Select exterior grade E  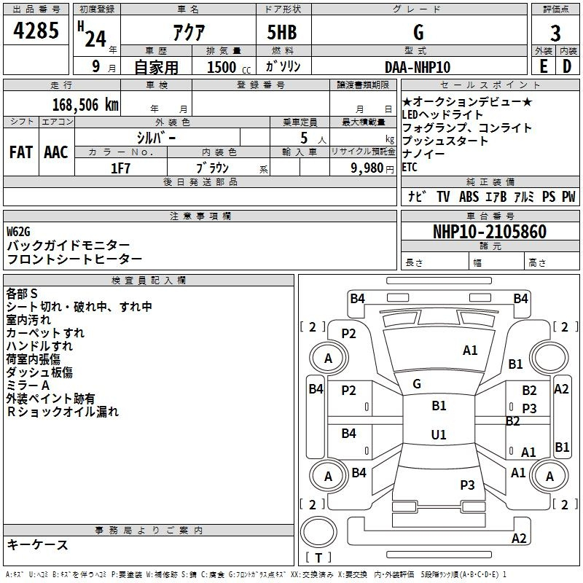(544, 66)
